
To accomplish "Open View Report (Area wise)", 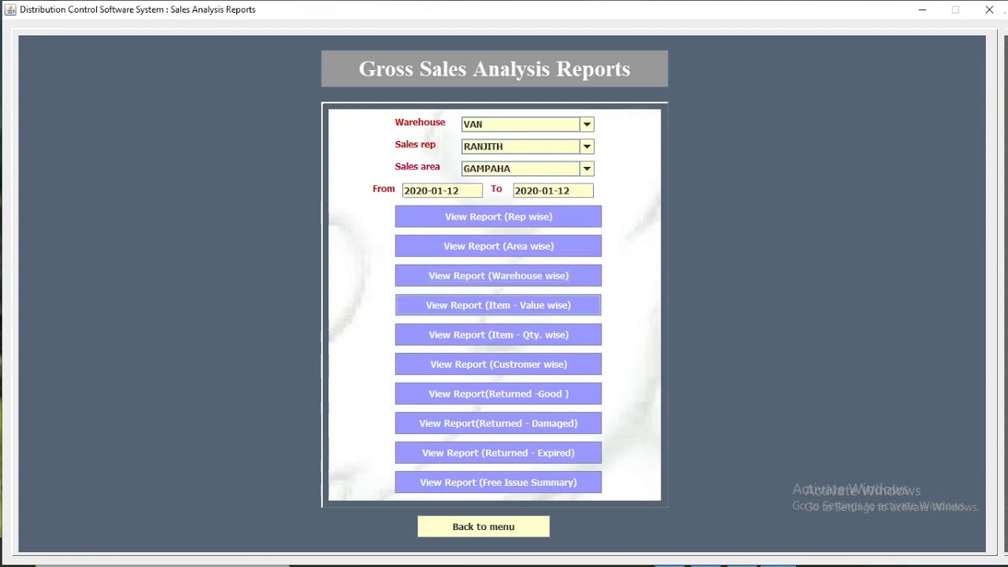I will [498, 246].
